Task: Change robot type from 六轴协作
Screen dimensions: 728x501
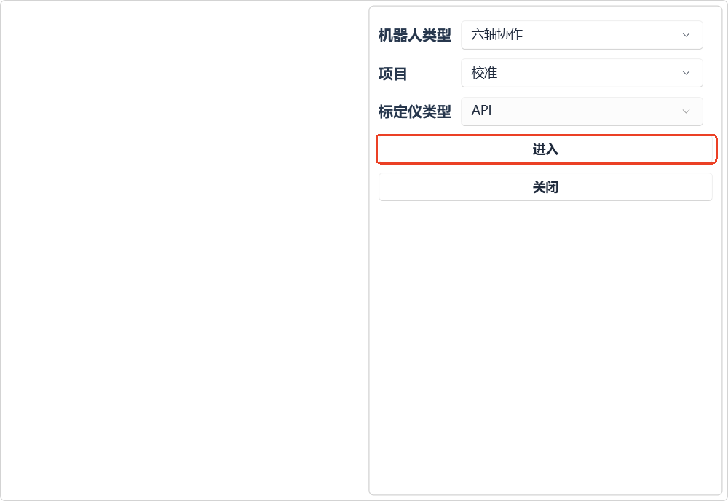Action: coord(581,35)
